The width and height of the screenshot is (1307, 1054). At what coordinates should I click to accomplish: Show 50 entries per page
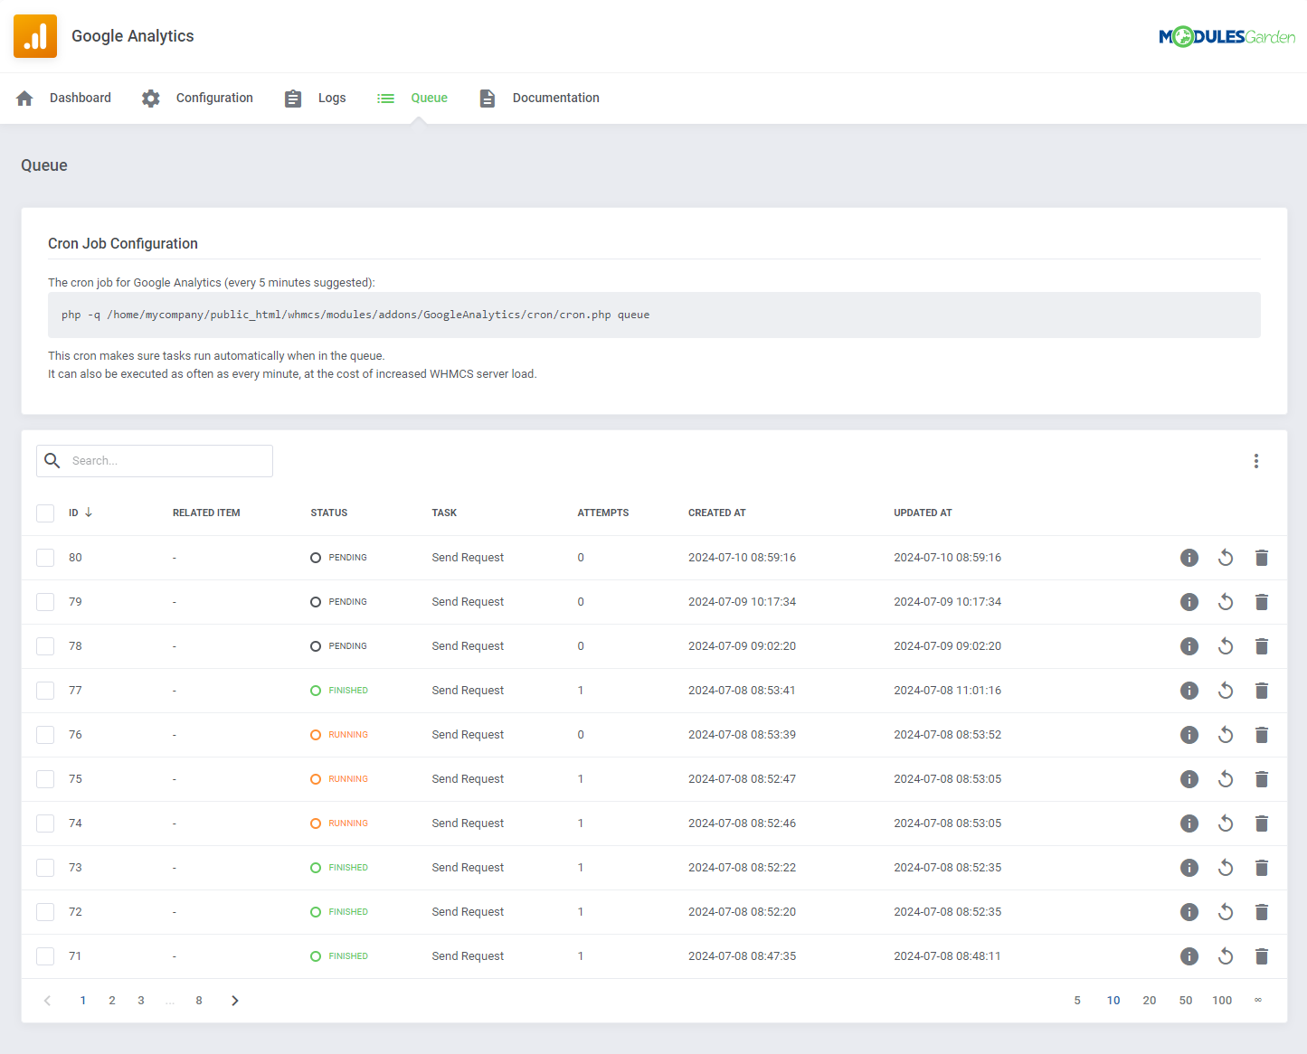click(1186, 1000)
